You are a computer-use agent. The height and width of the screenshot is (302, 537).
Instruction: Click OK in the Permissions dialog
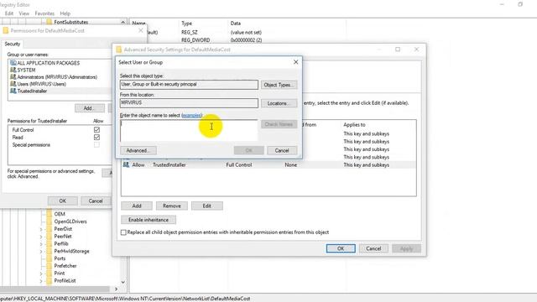(x=63, y=201)
